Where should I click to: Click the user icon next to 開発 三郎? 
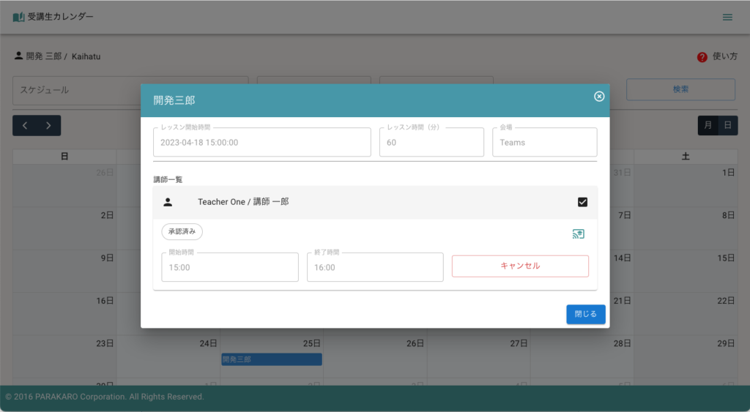click(18, 56)
